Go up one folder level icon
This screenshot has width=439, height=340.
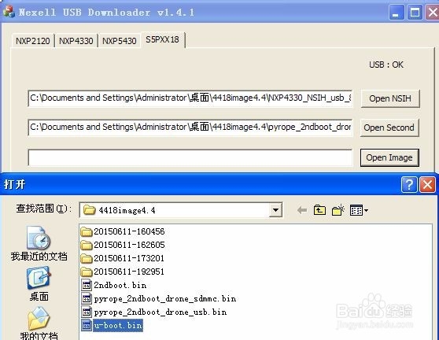click(319, 210)
